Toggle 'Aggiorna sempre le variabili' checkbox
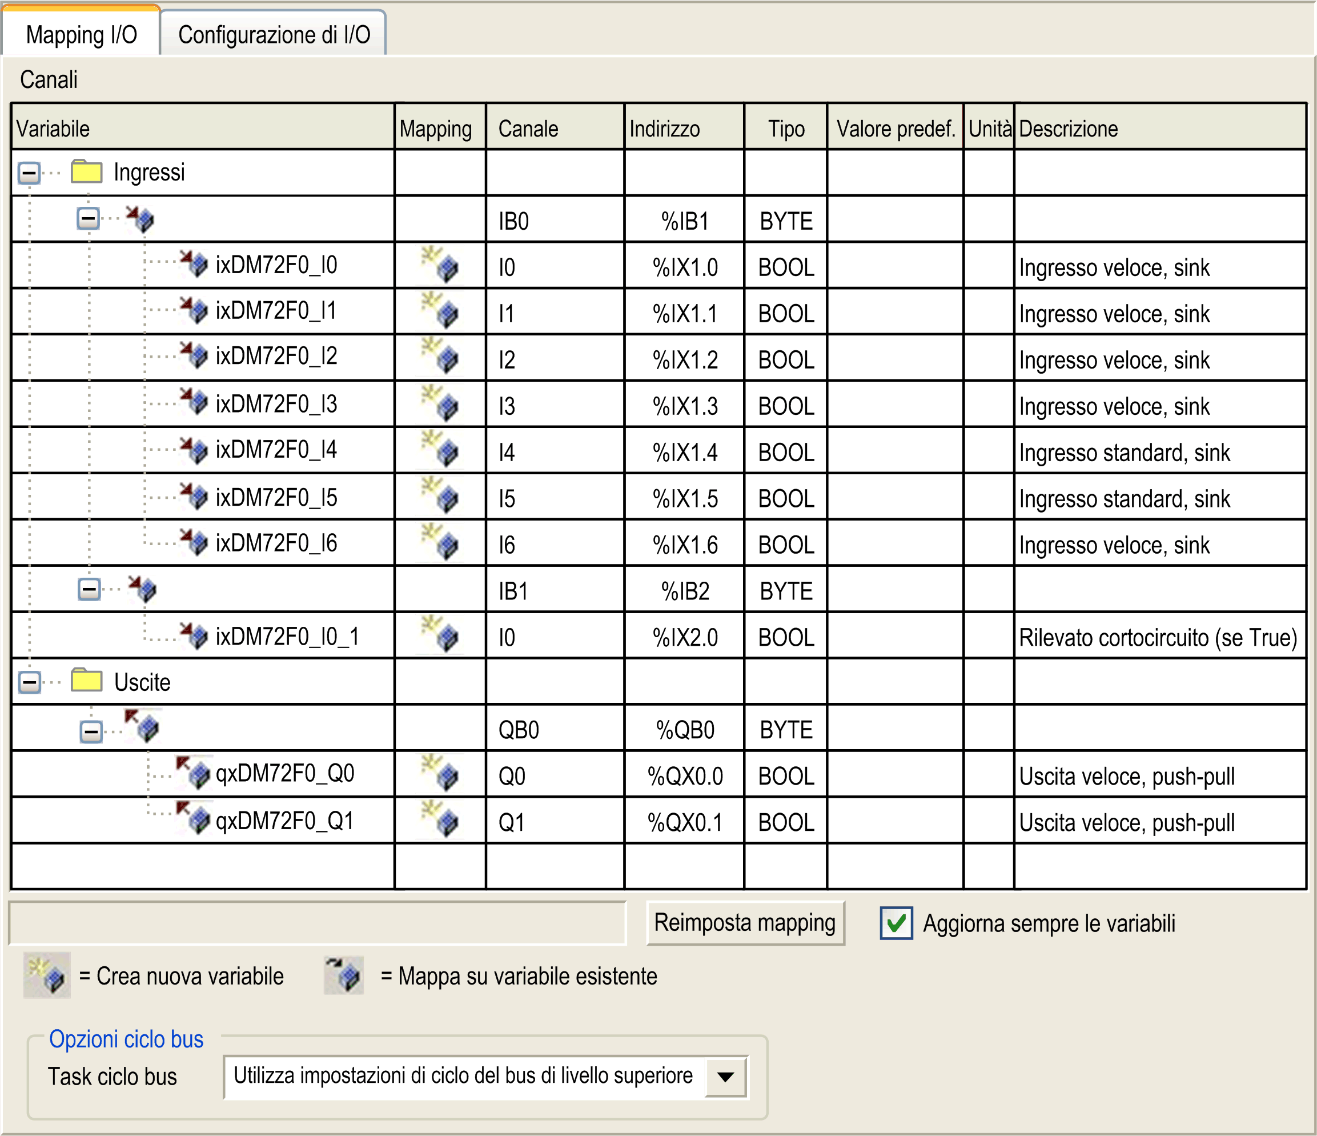 point(896,923)
